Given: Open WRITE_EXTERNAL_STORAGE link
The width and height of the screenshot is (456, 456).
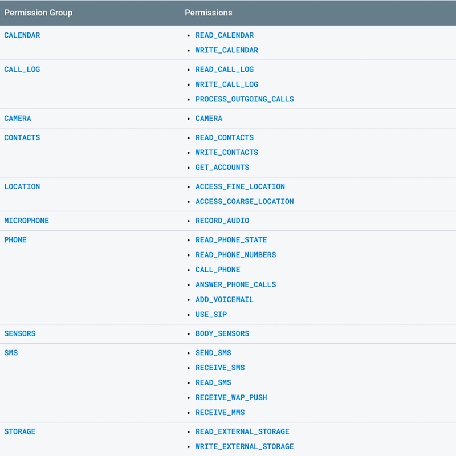Looking at the screenshot, I should tap(245, 446).
